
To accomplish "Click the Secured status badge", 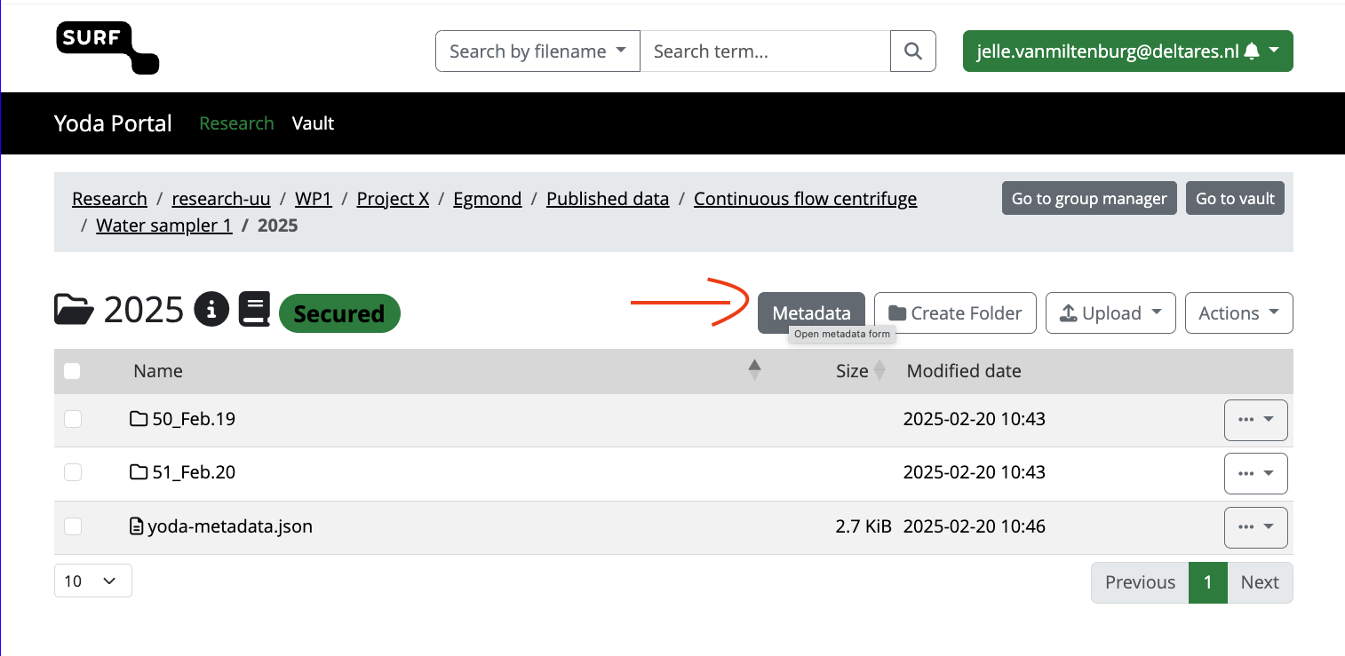I will tap(339, 314).
